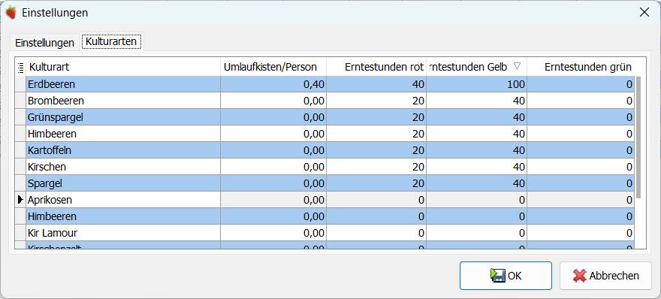Cancel with the Abbrechen button
This screenshot has width=661, height=299.
(x=605, y=276)
